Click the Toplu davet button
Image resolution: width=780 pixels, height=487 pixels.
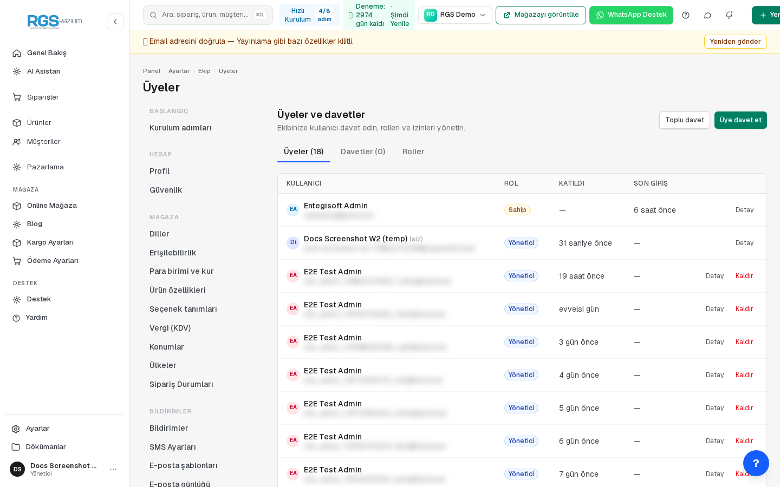(685, 120)
